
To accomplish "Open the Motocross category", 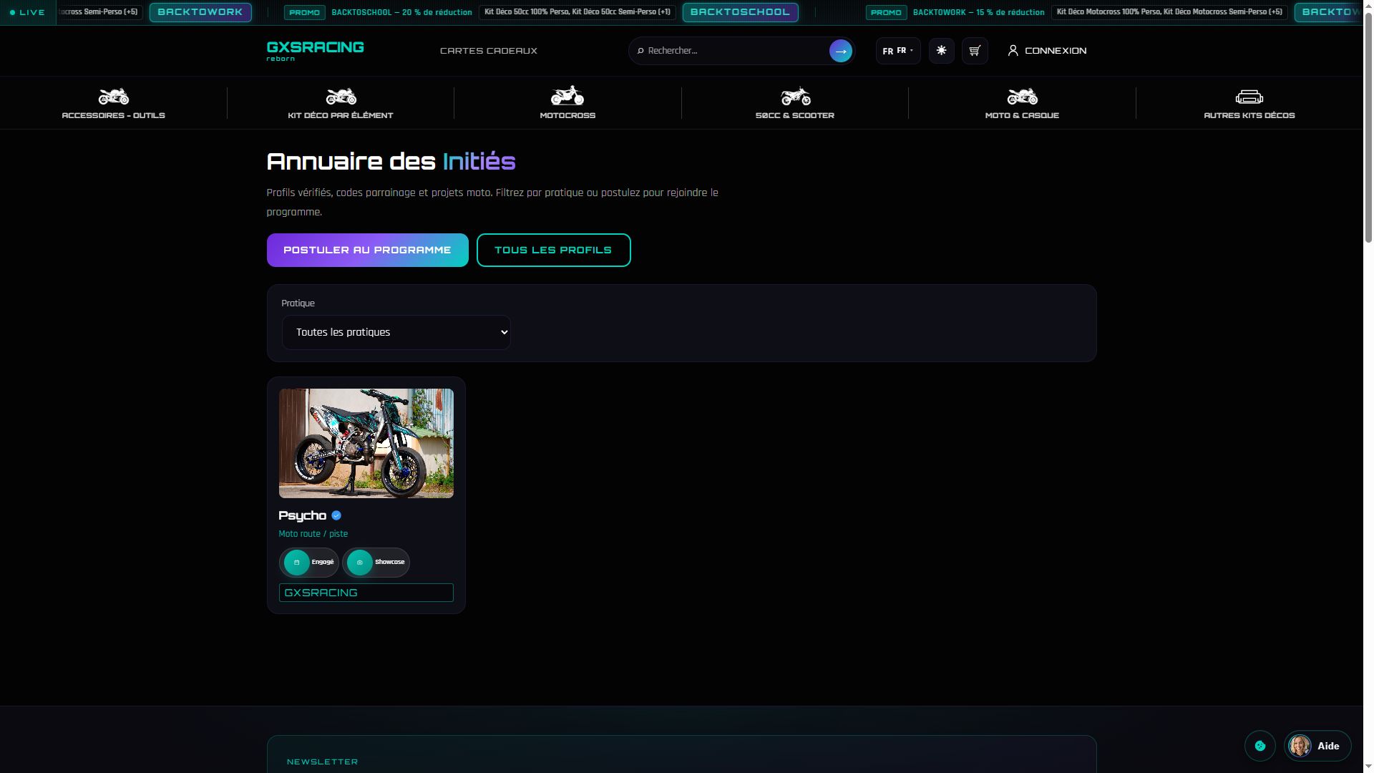I will [x=567, y=103].
